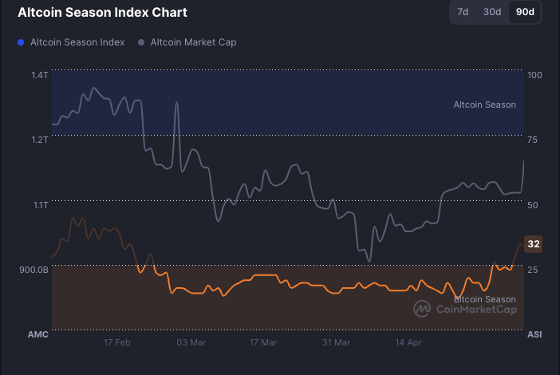Click the 32 current index value badge
560x375 pixels.
533,244
